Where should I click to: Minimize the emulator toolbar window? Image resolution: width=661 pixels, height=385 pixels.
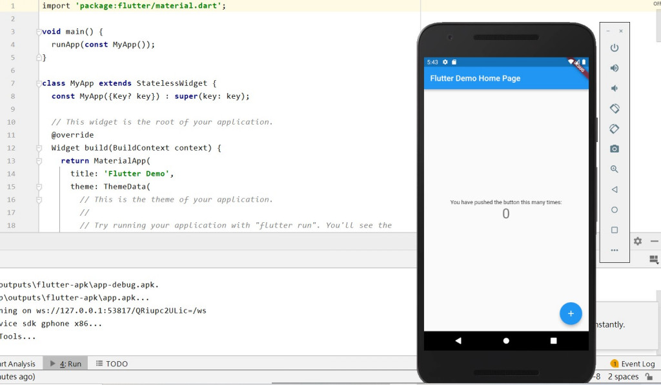point(608,31)
